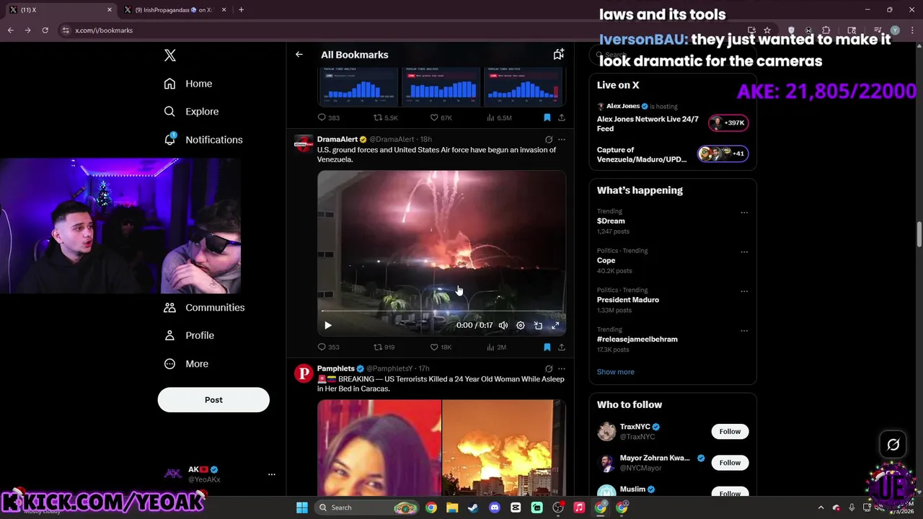The image size is (923, 519).
Task: Reply to the post with 383 replies
Action: click(x=329, y=117)
